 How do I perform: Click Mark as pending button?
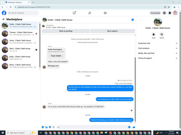tap(66, 31)
